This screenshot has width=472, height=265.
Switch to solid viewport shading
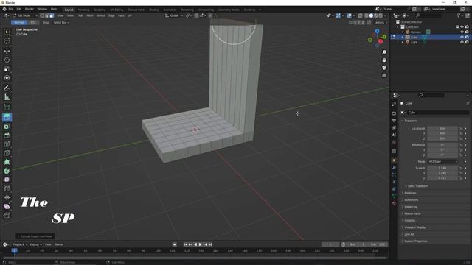pos(371,15)
